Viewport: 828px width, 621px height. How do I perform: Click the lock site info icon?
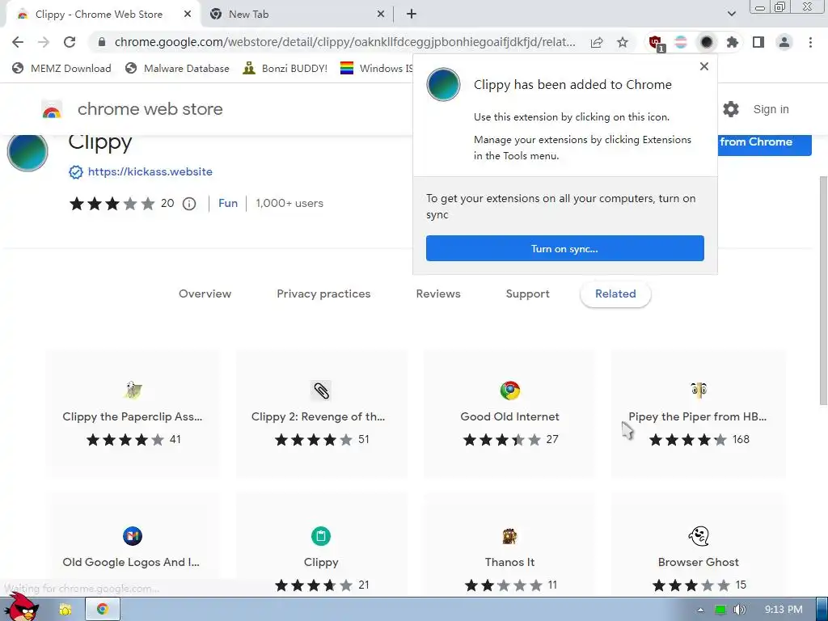coord(101,42)
